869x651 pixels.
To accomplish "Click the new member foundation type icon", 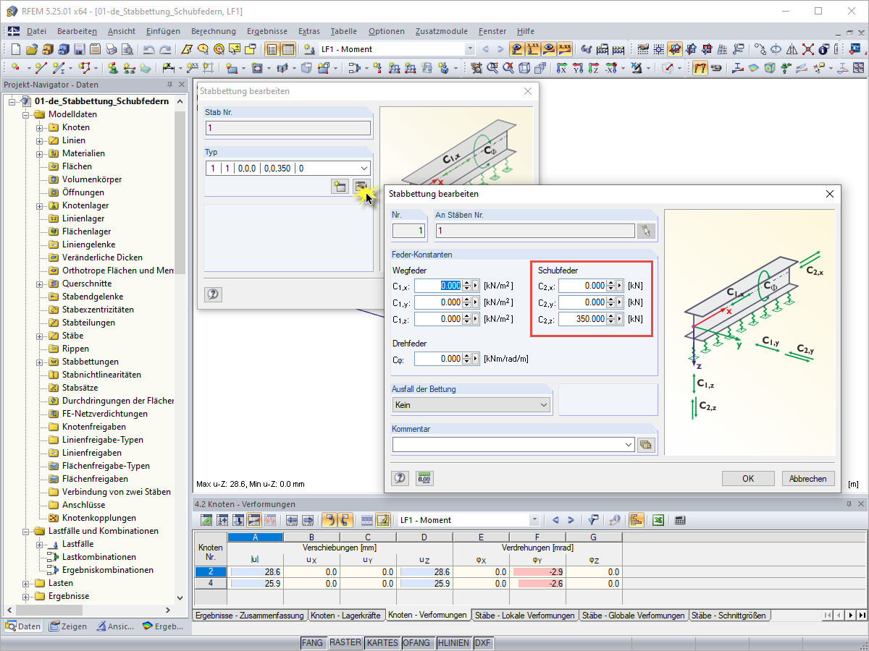I will [339, 187].
